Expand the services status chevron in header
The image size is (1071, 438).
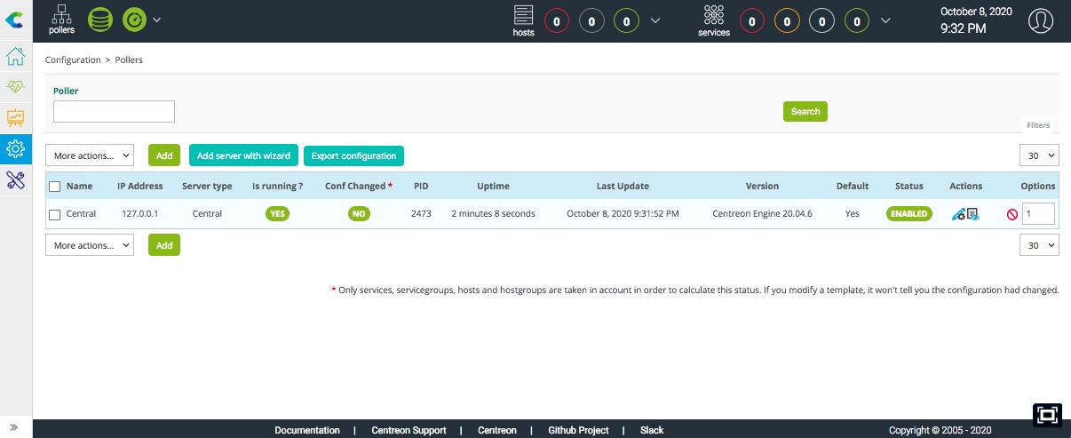coord(885,20)
